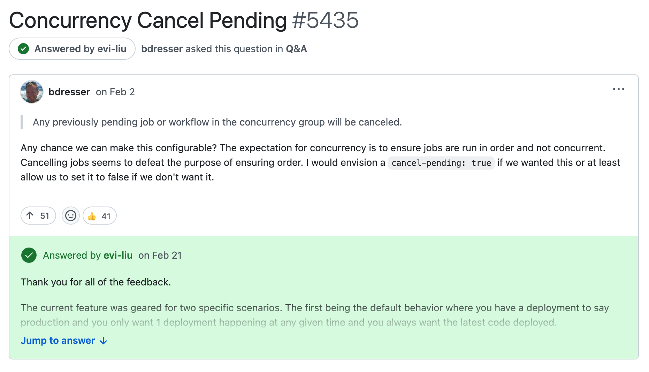Open bdresser's profile from the comment header

click(x=69, y=92)
